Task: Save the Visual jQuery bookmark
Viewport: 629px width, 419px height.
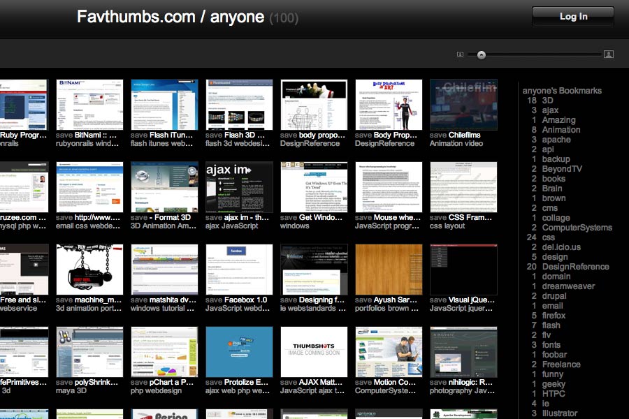Action: pos(438,300)
